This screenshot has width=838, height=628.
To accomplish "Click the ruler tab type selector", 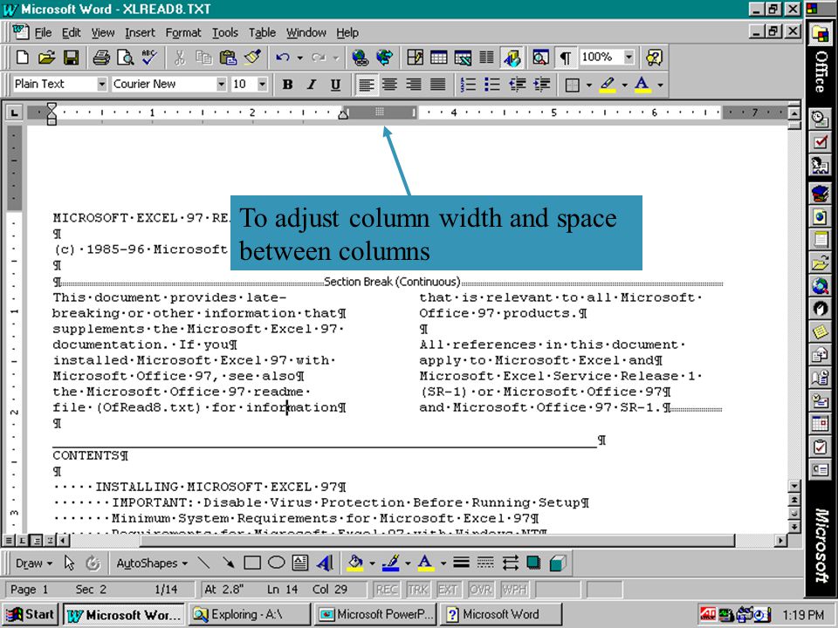I will pyautogui.click(x=15, y=113).
